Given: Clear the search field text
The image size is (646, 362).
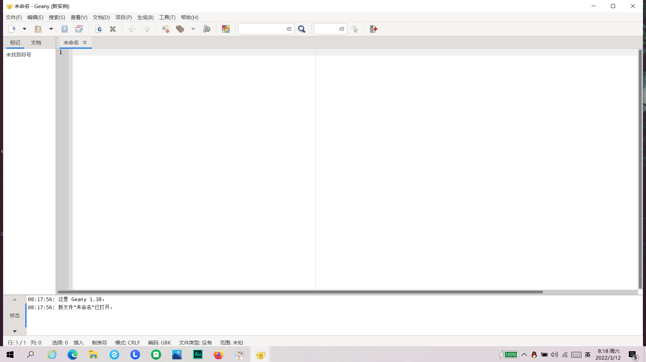Looking at the screenshot, I should click(289, 29).
